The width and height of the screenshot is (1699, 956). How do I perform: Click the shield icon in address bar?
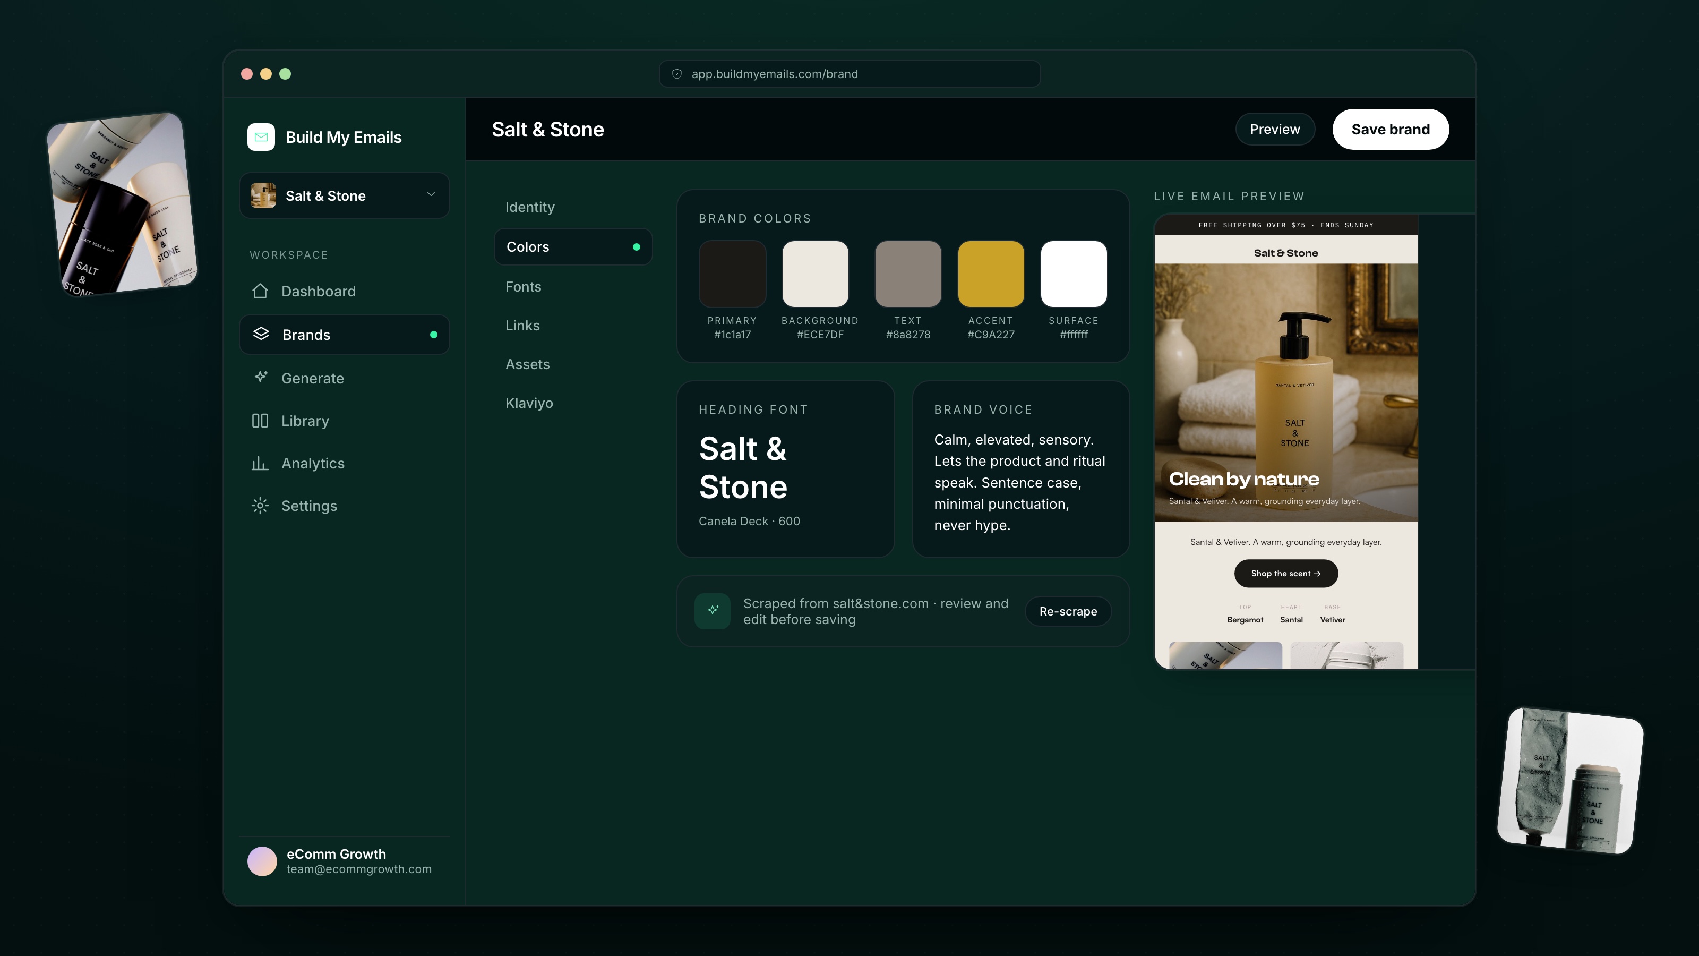(x=677, y=74)
